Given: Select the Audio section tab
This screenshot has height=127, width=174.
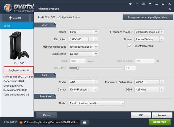Looking at the screenshot, I should click(45, 75).
